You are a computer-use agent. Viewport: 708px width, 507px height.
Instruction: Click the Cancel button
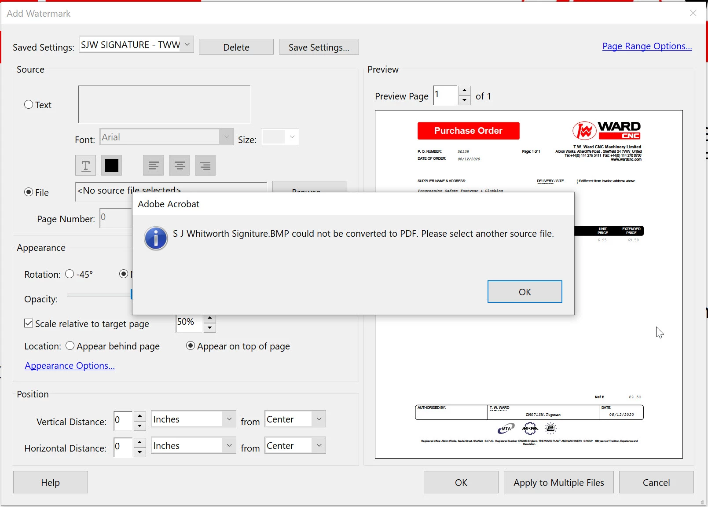(656, 482)
